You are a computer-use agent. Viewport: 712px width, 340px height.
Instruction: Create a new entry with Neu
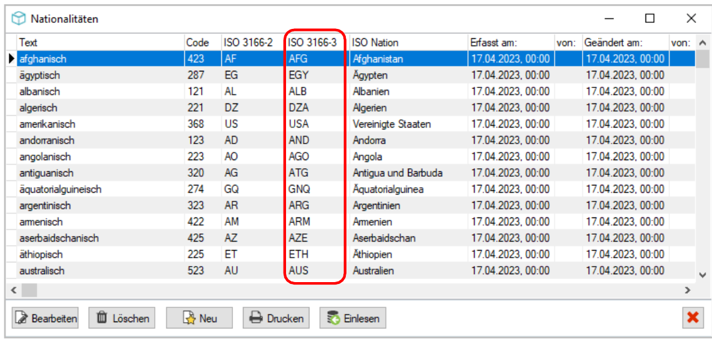click(199, 318)
